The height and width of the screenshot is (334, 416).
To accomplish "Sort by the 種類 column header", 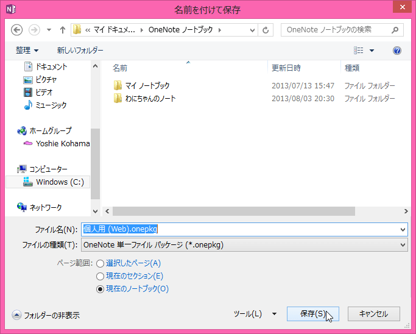I will click(352, 68).
